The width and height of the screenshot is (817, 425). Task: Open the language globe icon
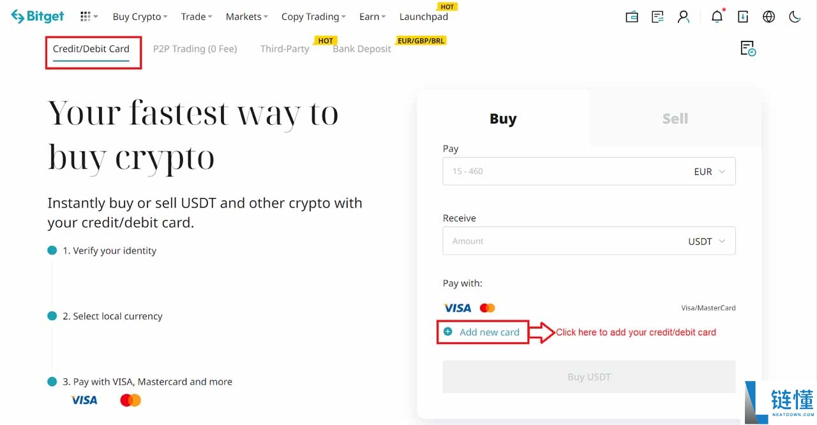[x=768, y=17]
